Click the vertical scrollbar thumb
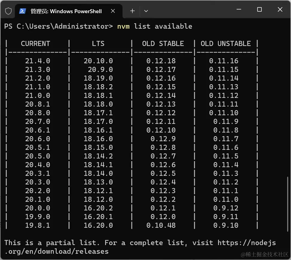The width and height of the screenshot is (291, 260). (x=288, y=204)
